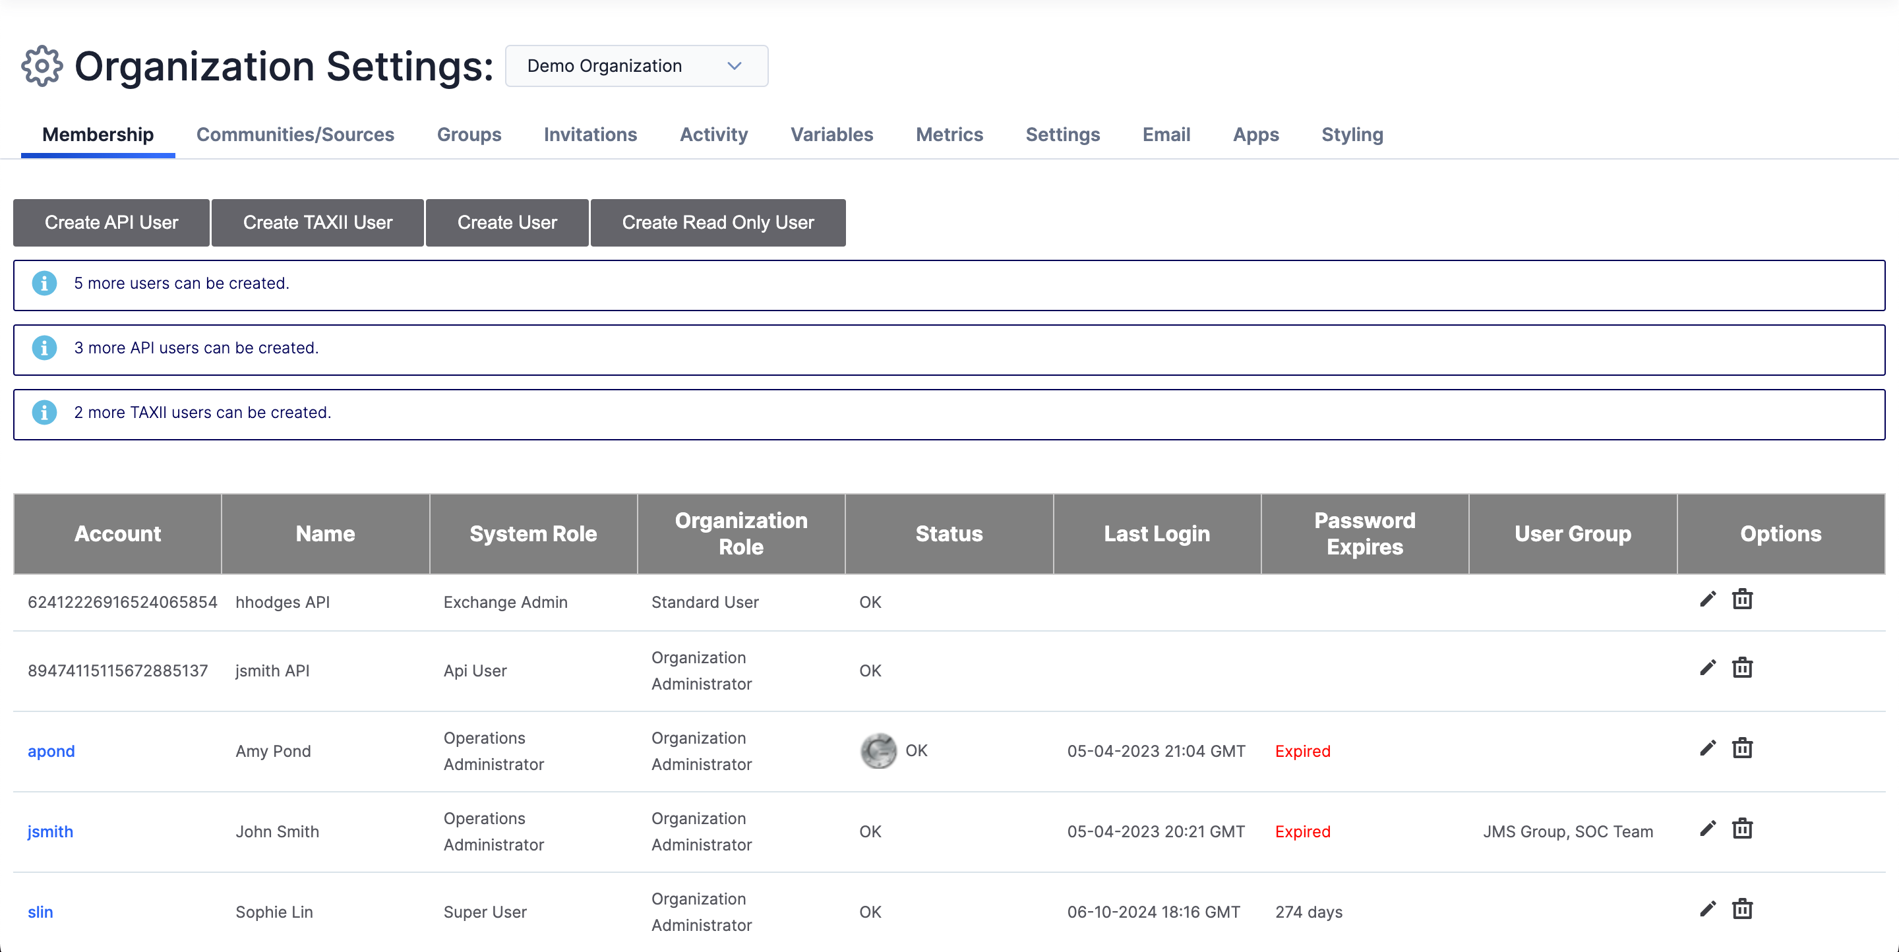Delete Amy Pond's account via trash icon

[x=1742, y=748]
